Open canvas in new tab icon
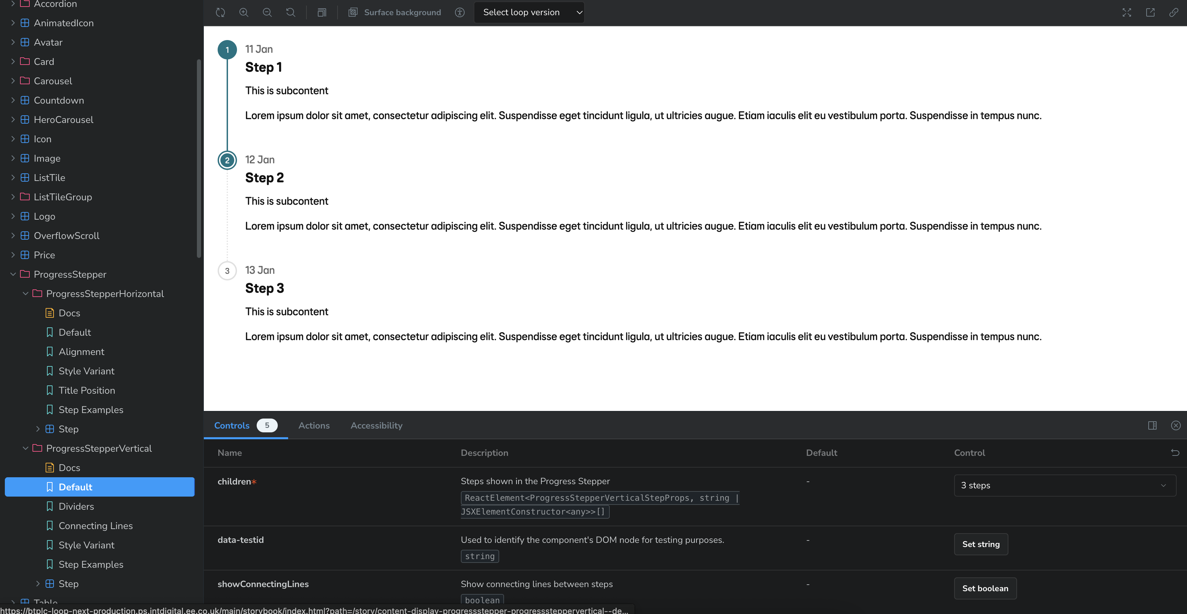 pyautogui.click(x=1150, y=12)
